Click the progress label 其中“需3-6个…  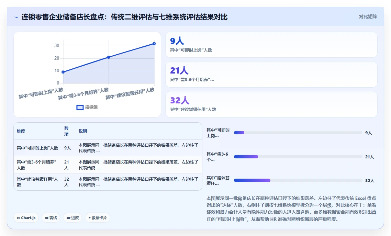point(217,157)
